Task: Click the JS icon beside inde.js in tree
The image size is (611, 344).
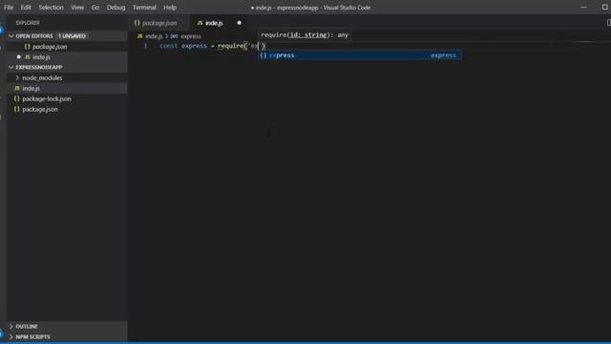Action: [x=17, y=89]
